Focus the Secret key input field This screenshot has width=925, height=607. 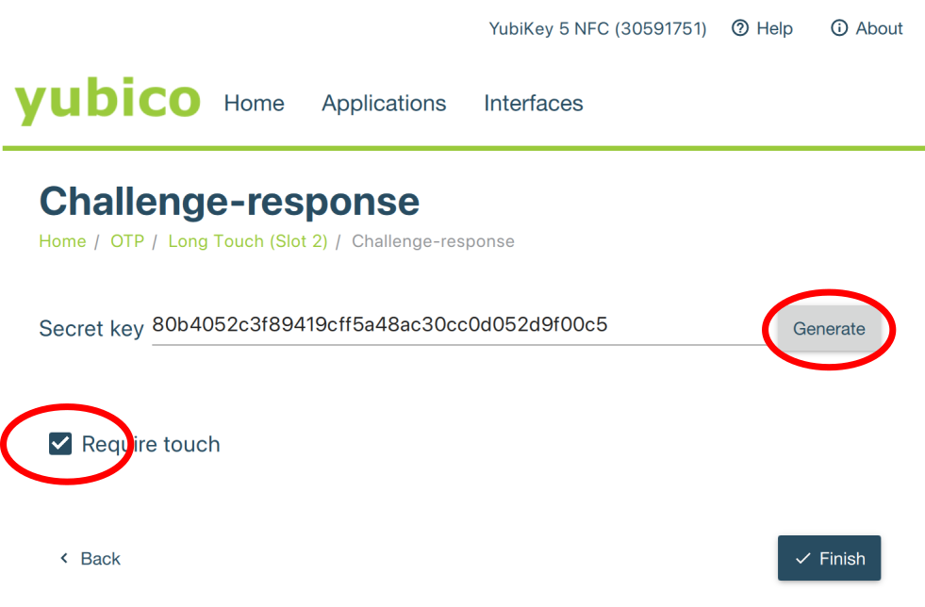pyautogui.click(x=453, y=326)
